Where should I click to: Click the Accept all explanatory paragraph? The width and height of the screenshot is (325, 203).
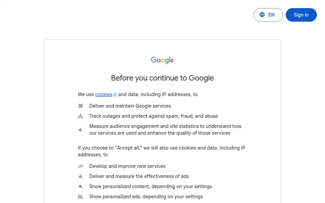(x=162, y=151)
